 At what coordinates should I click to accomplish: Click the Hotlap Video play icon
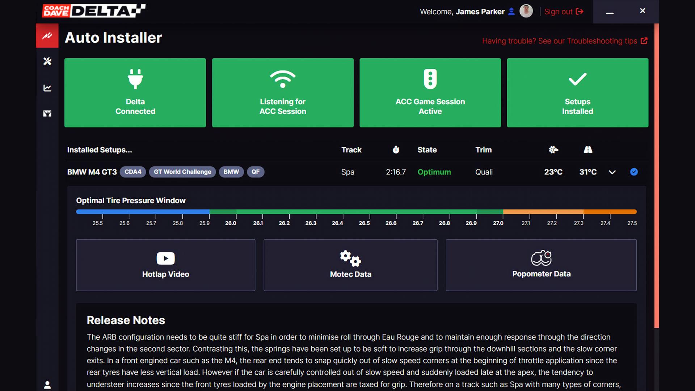165,258
